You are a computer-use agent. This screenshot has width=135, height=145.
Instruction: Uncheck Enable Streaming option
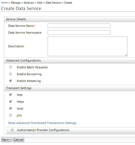(x=11, y=81)
